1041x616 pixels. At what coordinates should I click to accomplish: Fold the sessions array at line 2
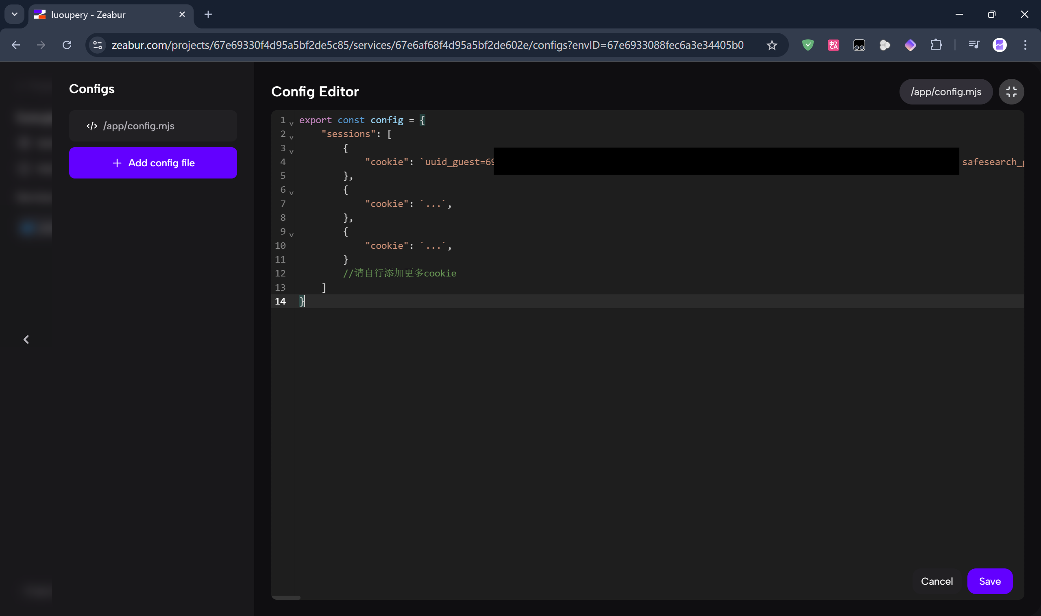292,137
